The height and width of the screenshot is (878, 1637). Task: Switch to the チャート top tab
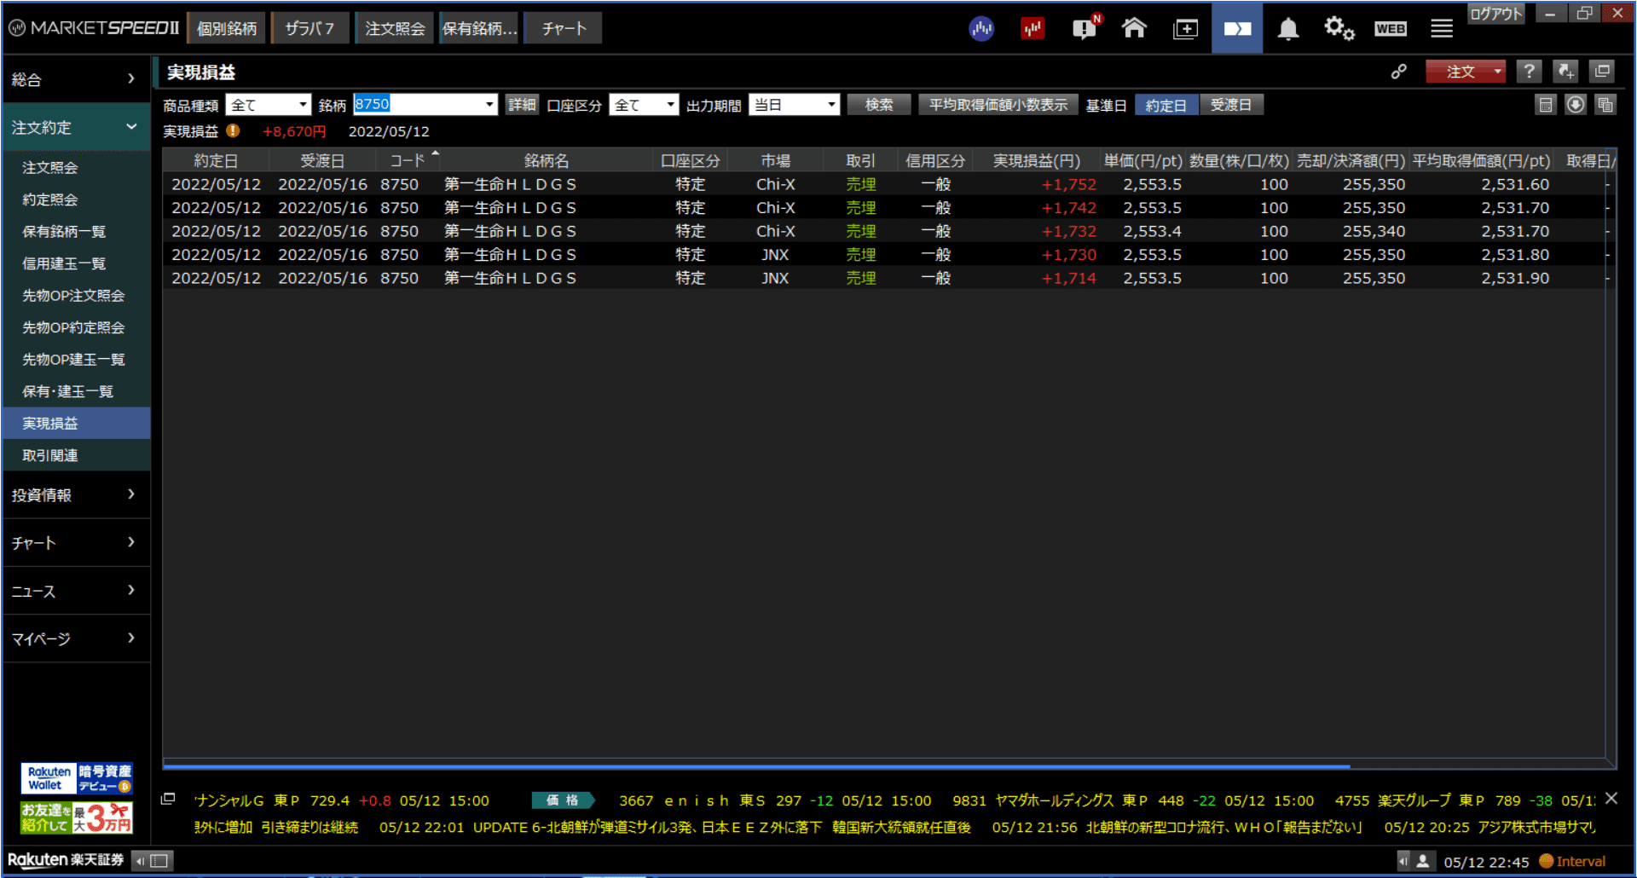pos(564,28)
